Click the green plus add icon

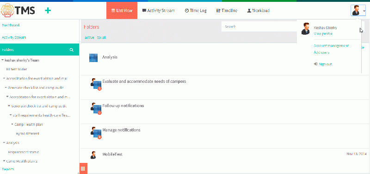(x=48, y=10)
